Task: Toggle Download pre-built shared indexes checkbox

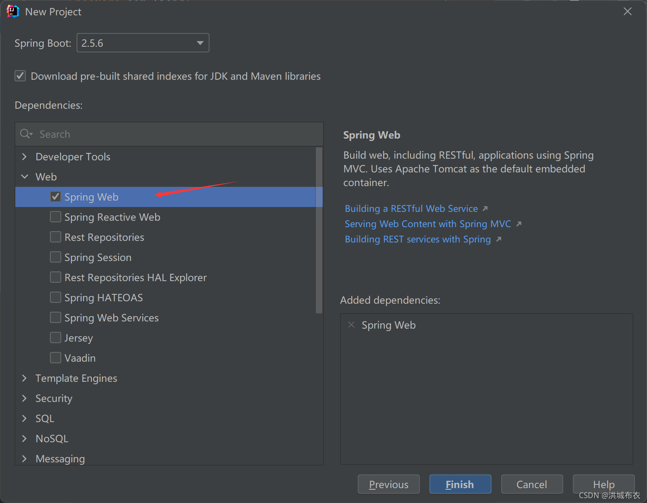Action: pyautogui.click(x=20, y=76)
